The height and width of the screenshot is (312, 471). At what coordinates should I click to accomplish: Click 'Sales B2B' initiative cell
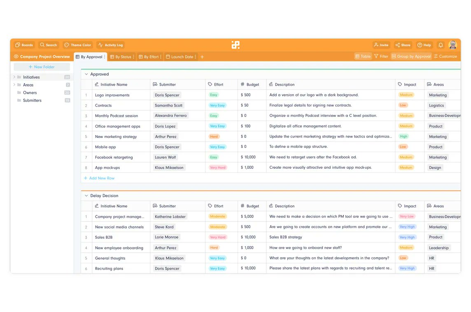[x=121, y=237]
